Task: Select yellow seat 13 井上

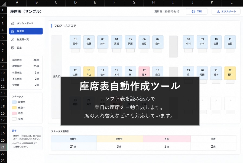Action: 89,72
